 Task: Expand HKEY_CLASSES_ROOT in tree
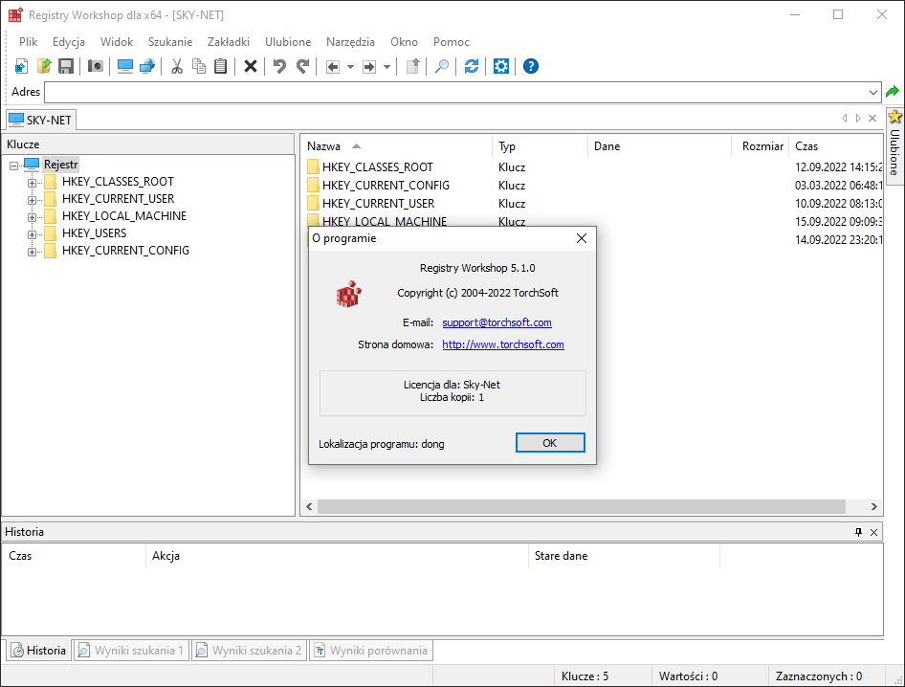(32, 183)
